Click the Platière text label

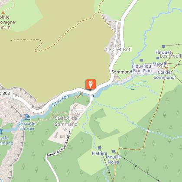(x=100, y=153)
